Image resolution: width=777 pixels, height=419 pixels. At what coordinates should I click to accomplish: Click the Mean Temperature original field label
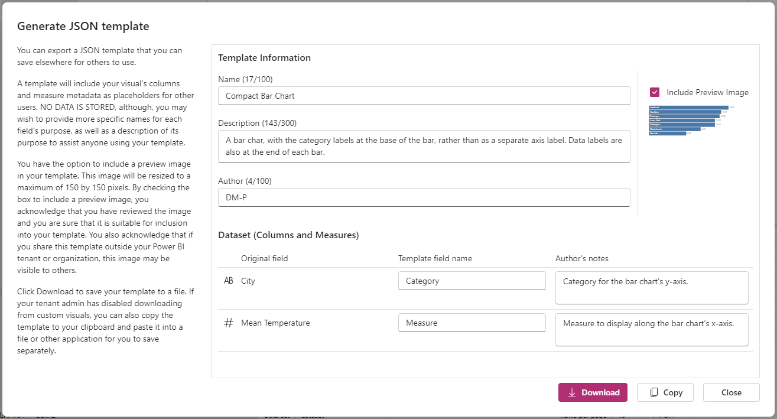click(x=275, y=323)
